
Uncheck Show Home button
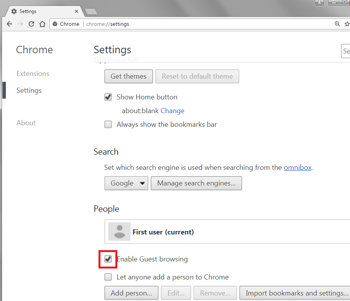point(108,97)
